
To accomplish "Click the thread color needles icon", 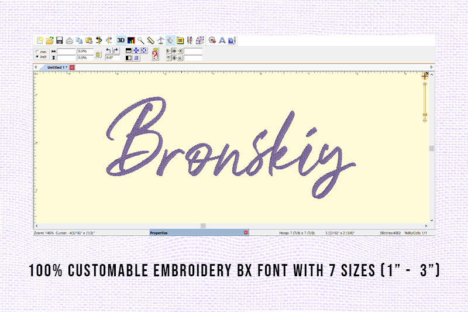I will click(190, 40).
